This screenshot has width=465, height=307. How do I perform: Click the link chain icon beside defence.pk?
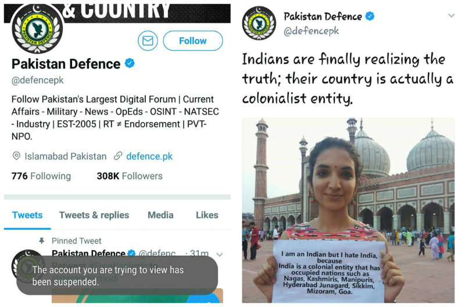[118, 156]
